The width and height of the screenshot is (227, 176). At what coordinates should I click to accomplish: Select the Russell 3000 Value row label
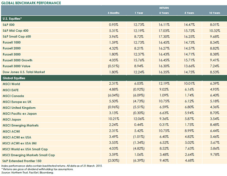16,66
